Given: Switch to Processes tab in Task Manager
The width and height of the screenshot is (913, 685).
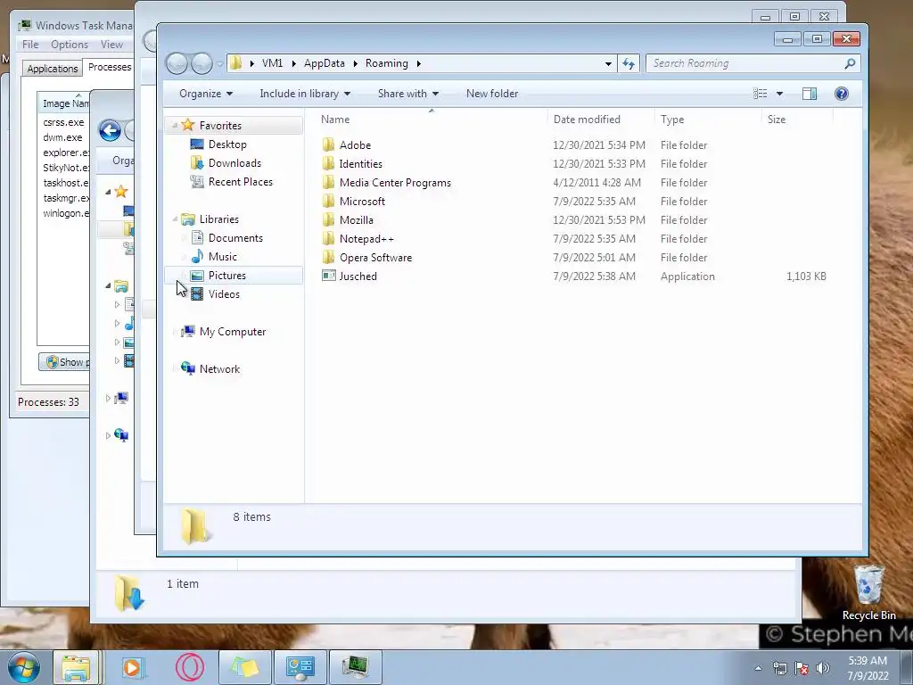Looking at the screenshot, I should [109, 67].
